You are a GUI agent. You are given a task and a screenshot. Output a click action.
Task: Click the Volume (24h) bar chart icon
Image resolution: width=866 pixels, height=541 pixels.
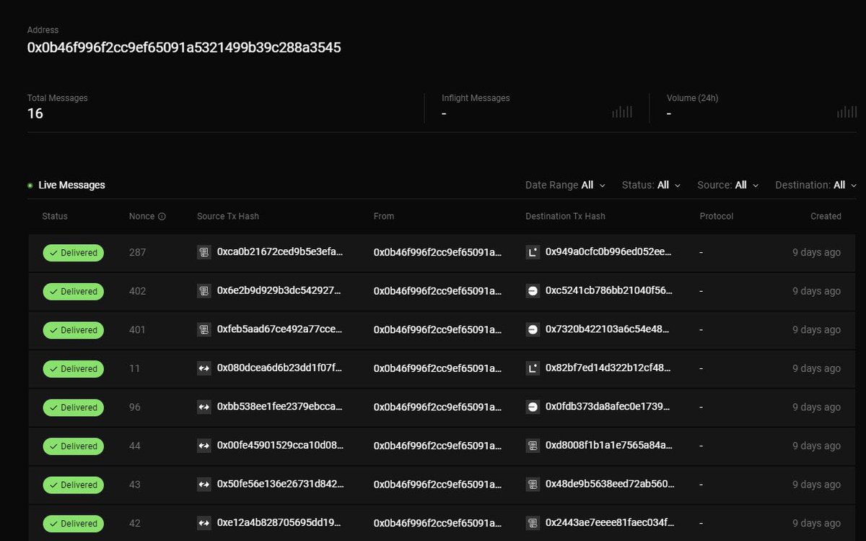coord(847,112)
